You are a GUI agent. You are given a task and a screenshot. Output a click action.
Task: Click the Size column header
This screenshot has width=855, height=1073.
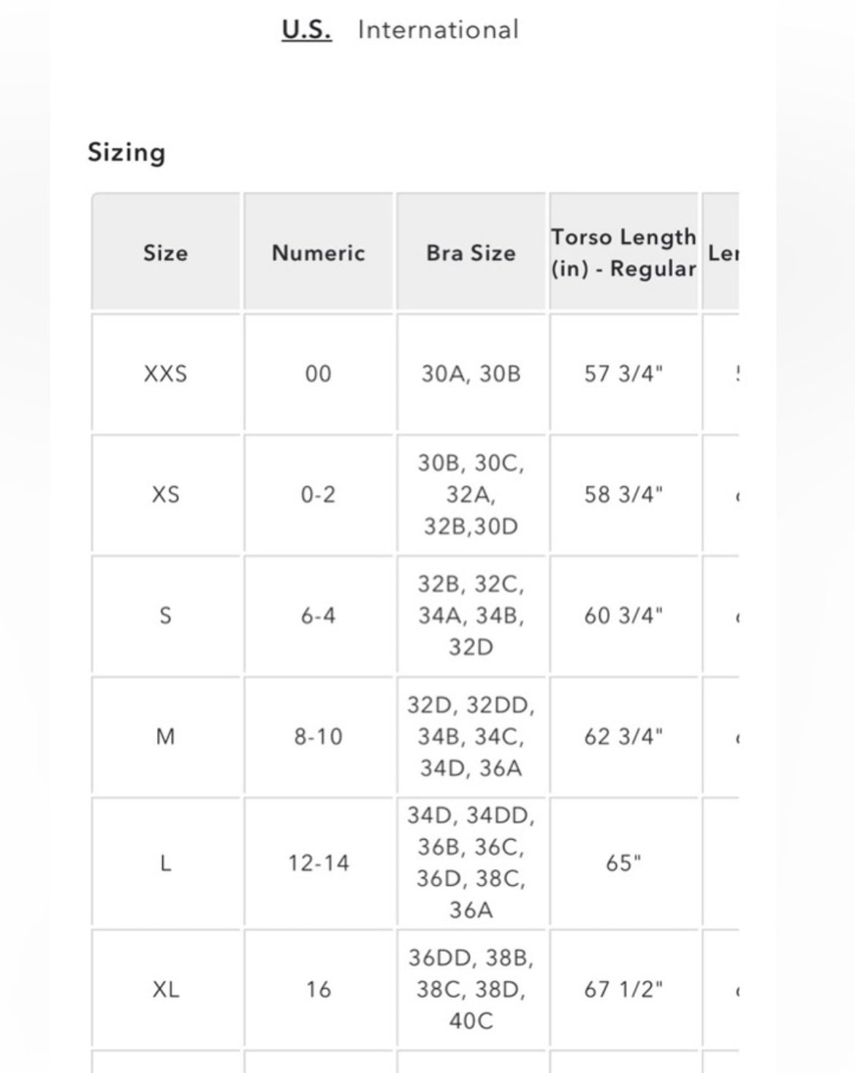[x=166, y=253]
